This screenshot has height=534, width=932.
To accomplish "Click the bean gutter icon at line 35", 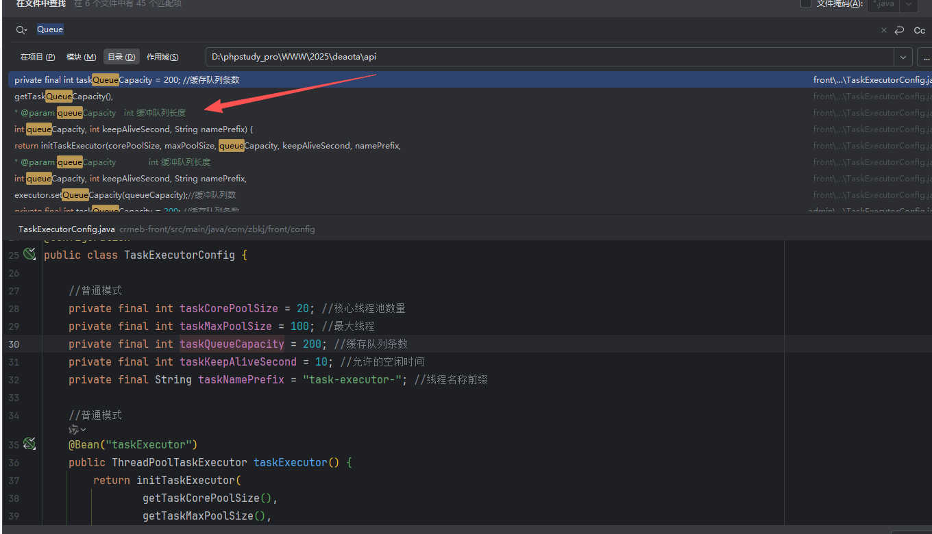I will (x=29, y=444).
